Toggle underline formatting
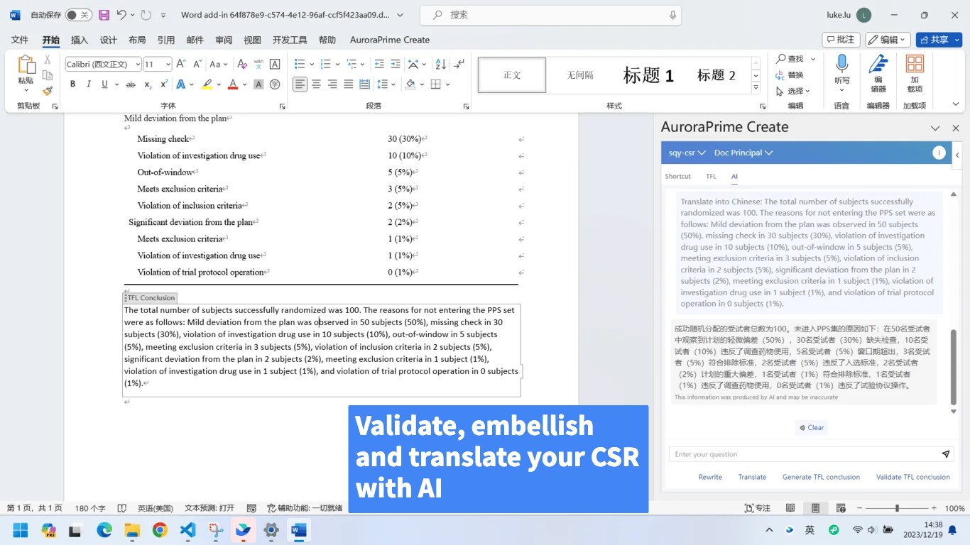 105,84
